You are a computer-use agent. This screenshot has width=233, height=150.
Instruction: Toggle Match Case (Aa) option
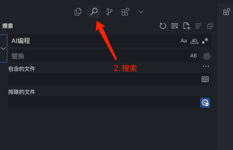coord(183,41)
